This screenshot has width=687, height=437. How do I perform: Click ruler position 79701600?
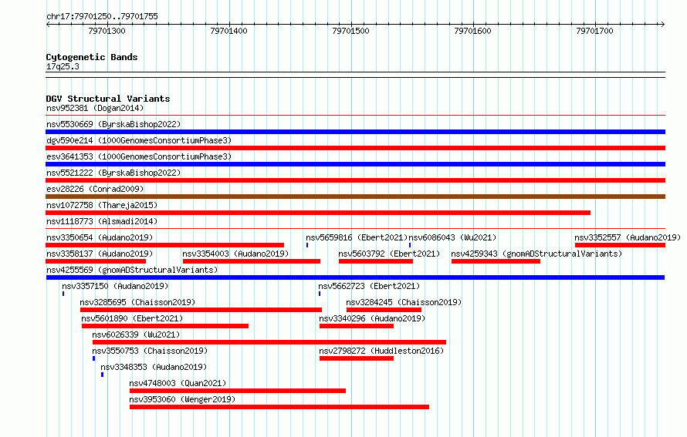coord(472,31)
